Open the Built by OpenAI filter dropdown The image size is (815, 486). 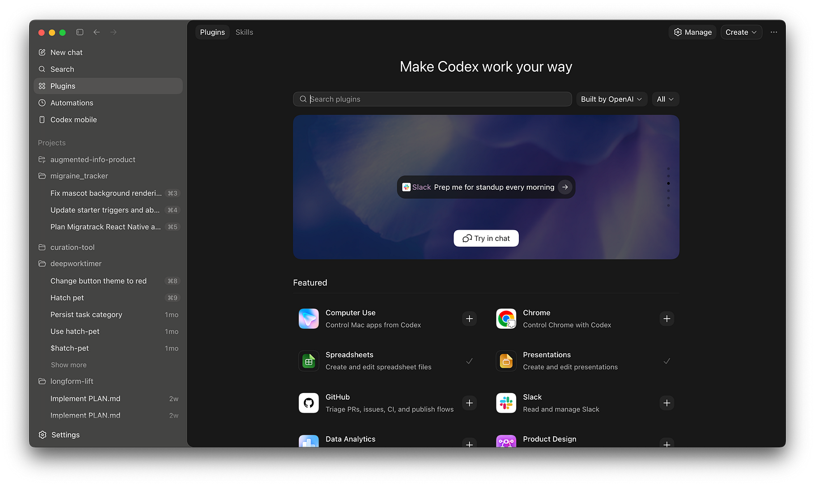point(612,99)
